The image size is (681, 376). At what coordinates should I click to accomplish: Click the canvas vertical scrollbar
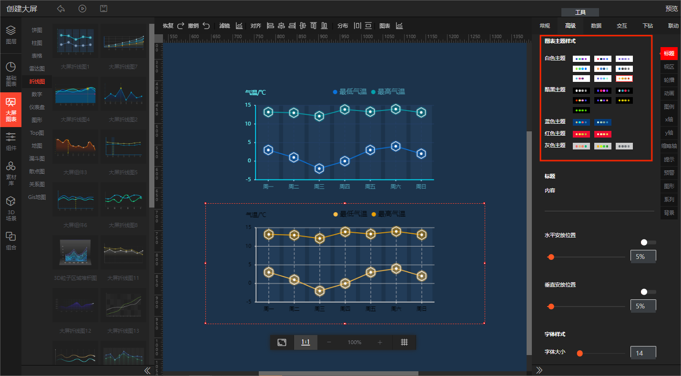529,243
